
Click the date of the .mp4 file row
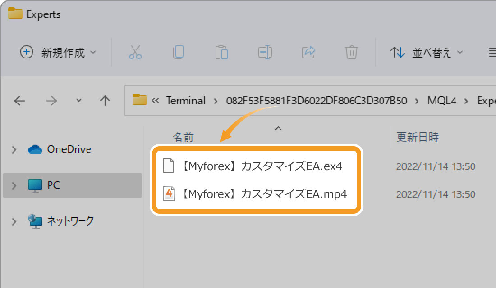(x=436, y=194)
